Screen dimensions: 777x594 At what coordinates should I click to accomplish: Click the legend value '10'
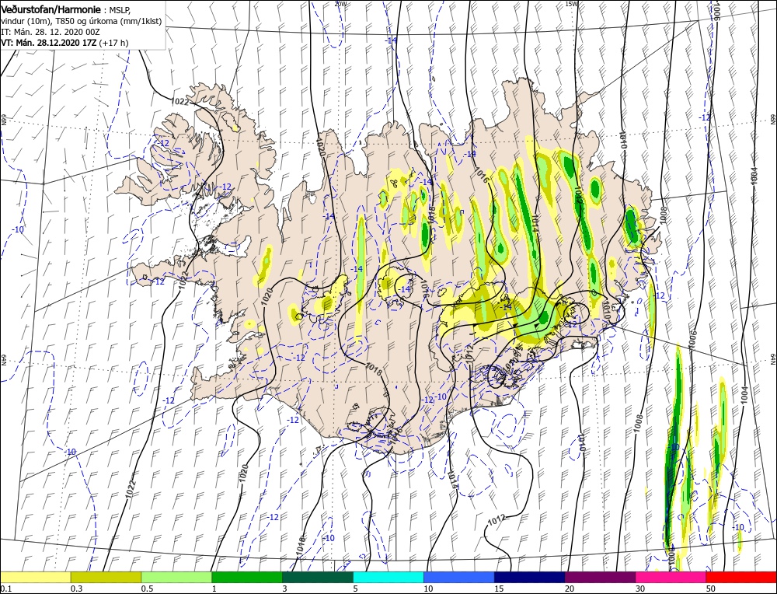click(428, 589)
